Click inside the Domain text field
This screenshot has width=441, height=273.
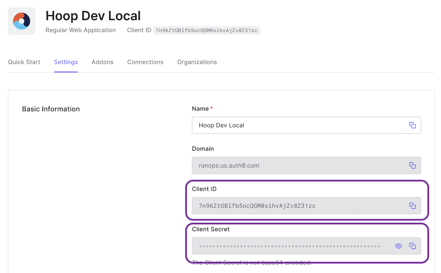pyautogui.click(x=296, y=166)
